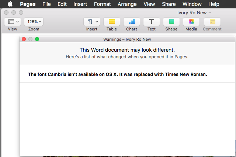Click the View sidebar toolbar icon

point(11,22)
